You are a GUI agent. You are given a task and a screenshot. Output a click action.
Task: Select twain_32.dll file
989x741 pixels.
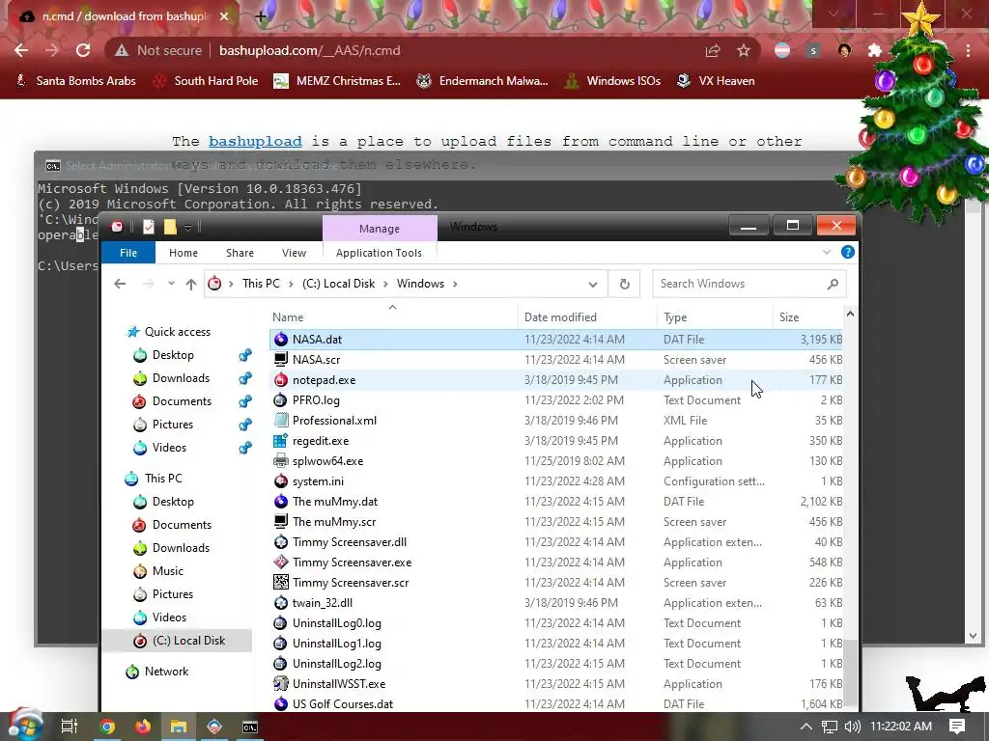(x=323, y=603)
